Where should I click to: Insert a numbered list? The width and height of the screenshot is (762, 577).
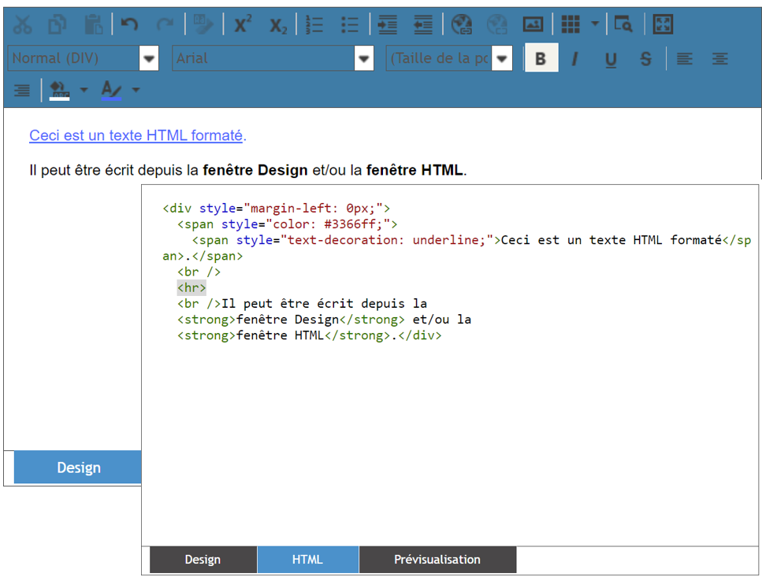click(x=314, y=24)
